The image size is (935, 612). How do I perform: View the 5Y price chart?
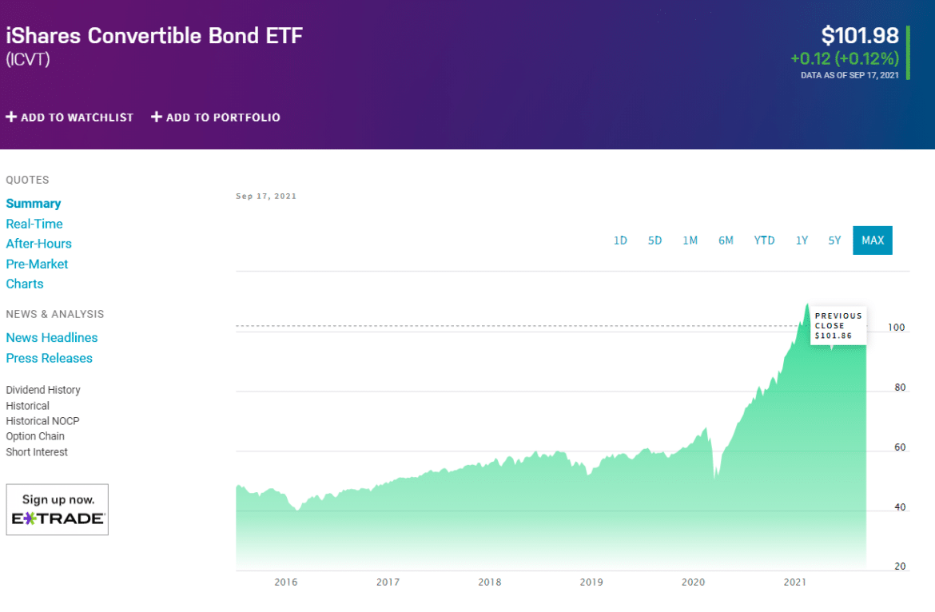tap(834, 240)
